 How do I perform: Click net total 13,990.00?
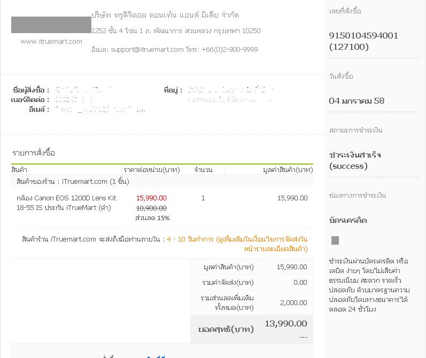pos(286,323)
